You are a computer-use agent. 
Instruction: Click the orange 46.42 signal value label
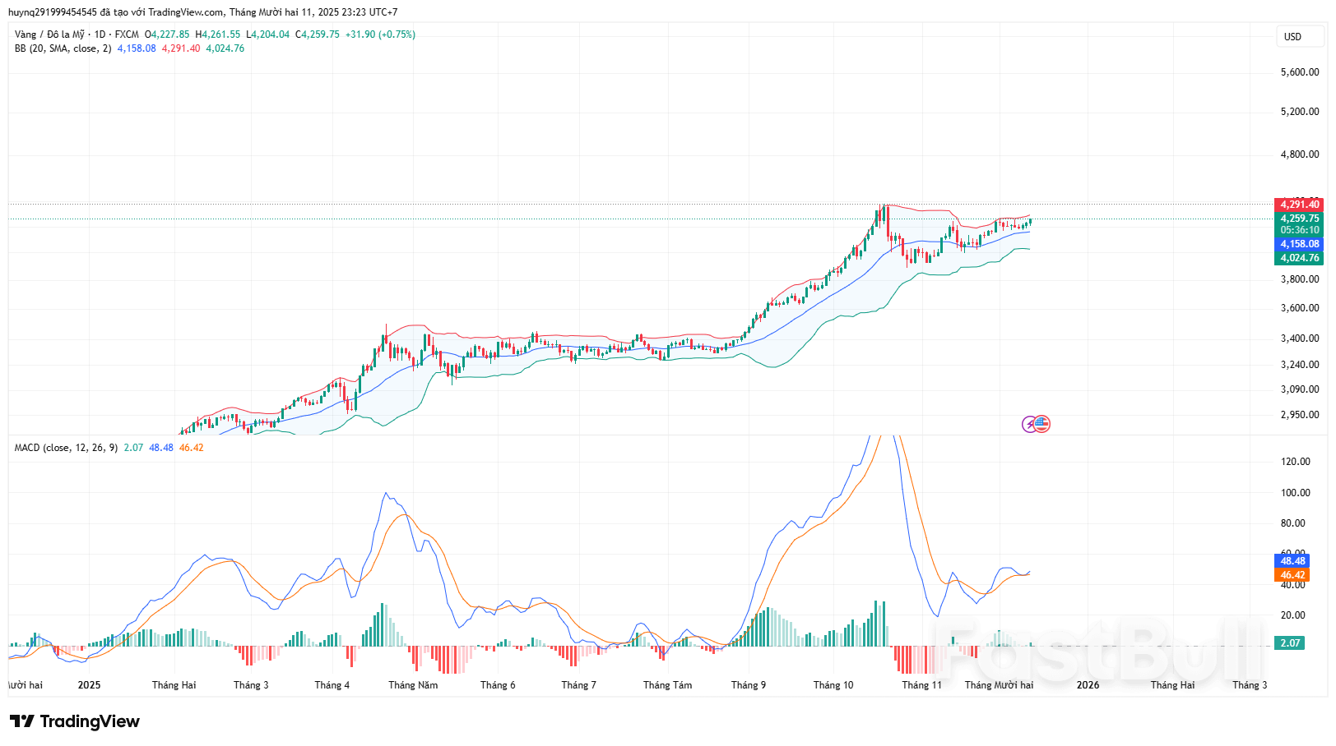(1292, 575)
